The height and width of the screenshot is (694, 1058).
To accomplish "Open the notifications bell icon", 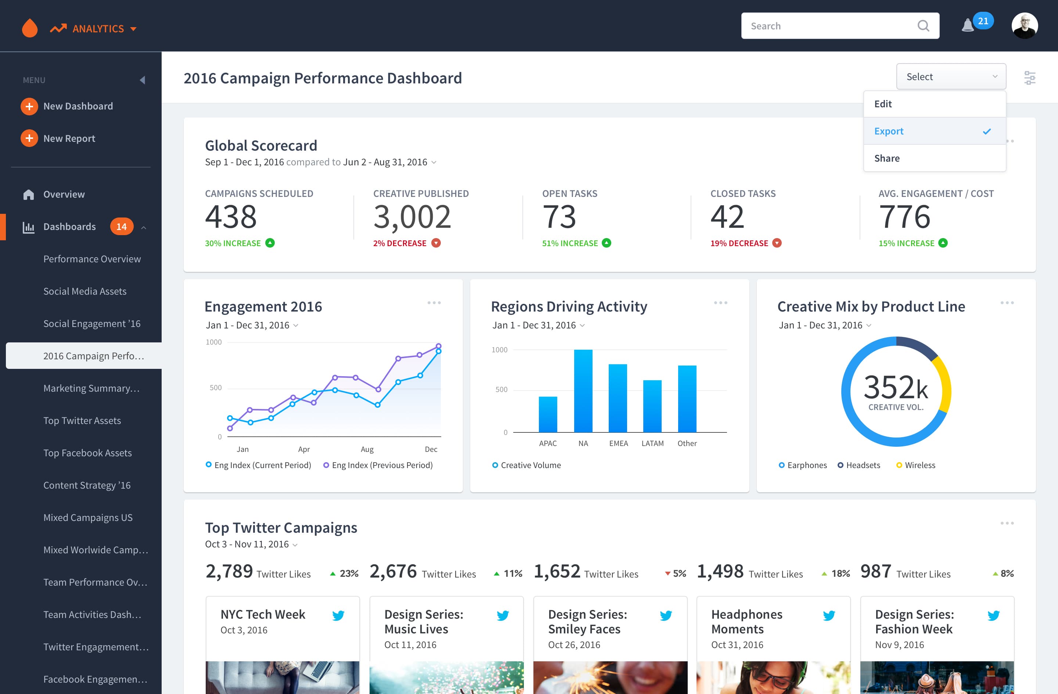I will coord(967,25).
